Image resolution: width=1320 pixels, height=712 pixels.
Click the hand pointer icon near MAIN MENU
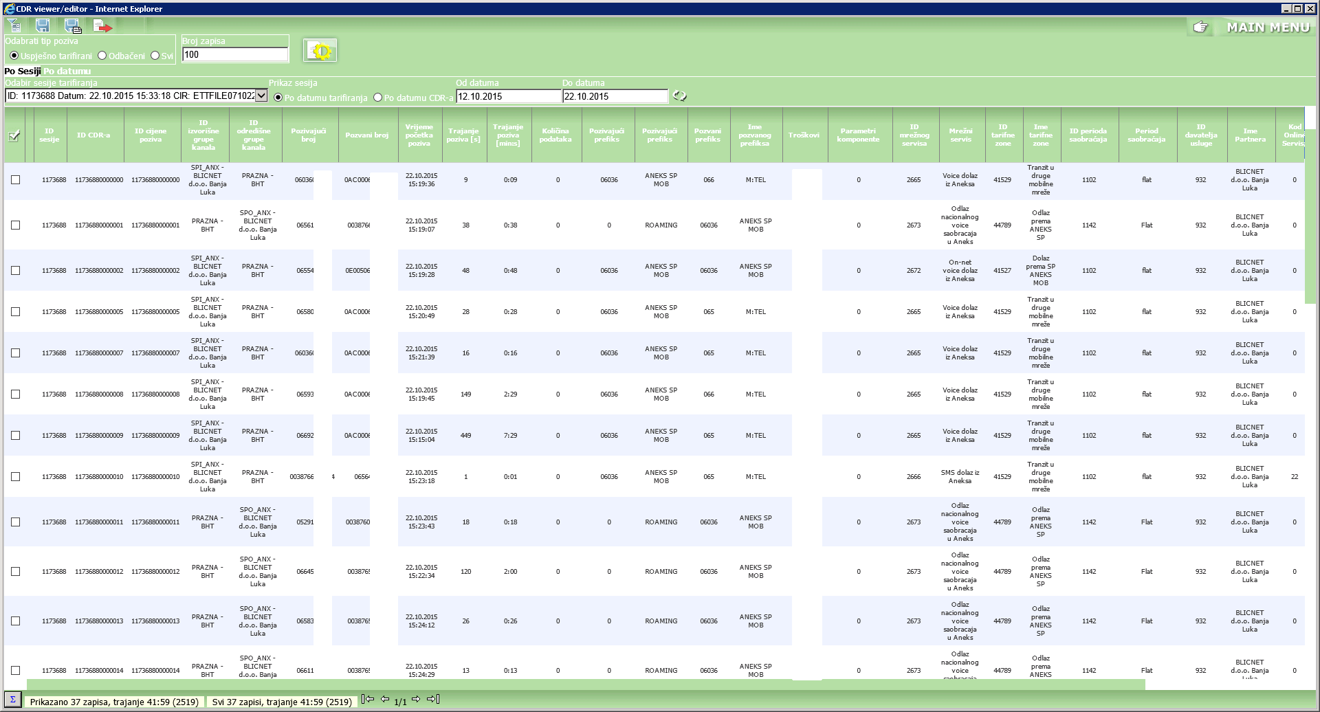coord(1200,27)
